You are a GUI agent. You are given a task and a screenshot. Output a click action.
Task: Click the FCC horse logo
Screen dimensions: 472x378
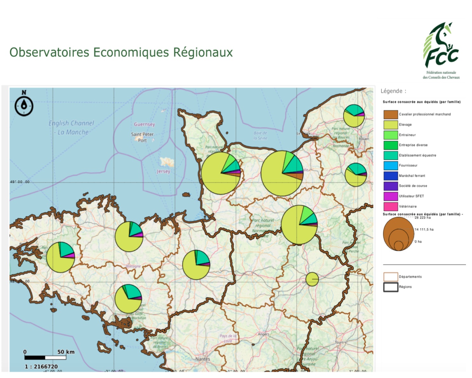pyautogui.click(x=441, y=50)
